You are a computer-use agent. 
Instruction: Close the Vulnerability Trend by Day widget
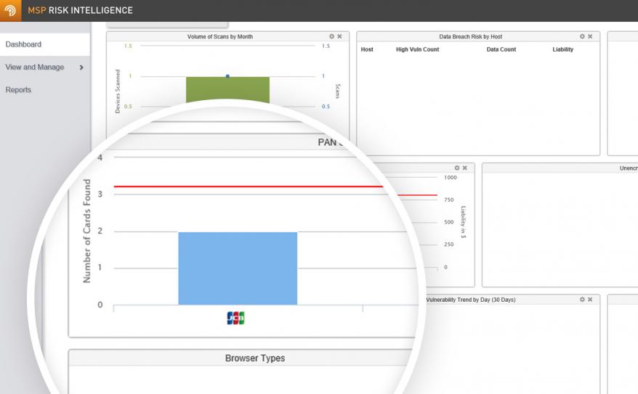(x=590, y=300)
